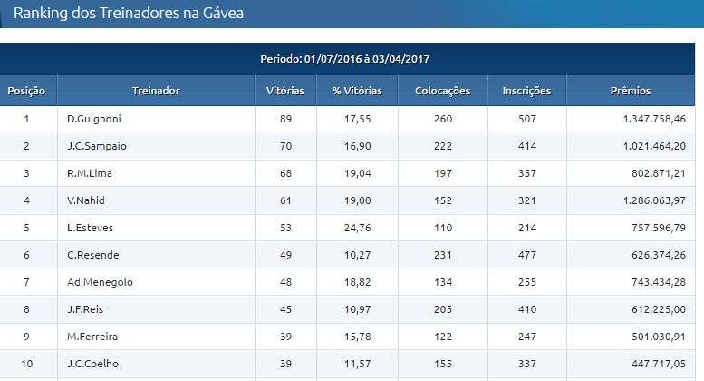The width and height of the screenshot is (704, 381).
Task: Click the Treinador column header
Action: click(156, 91)
